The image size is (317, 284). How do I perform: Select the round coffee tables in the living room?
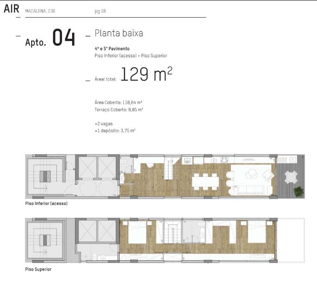[x=252, y=173]
